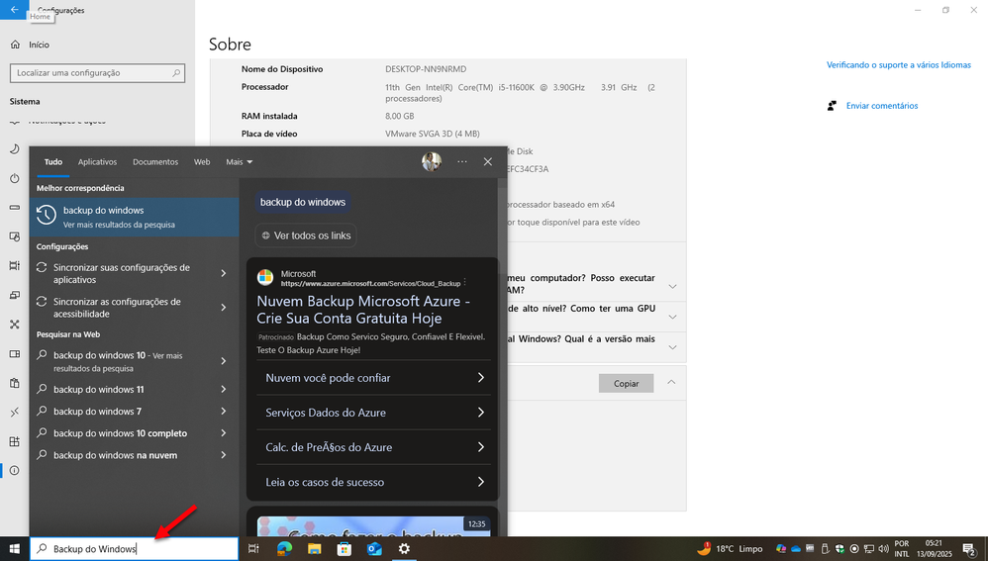Open Power and sleep icon in Settings sidebar
Image resolution: width=988 pixels, height=561 pixels.
tap(15, 178)
